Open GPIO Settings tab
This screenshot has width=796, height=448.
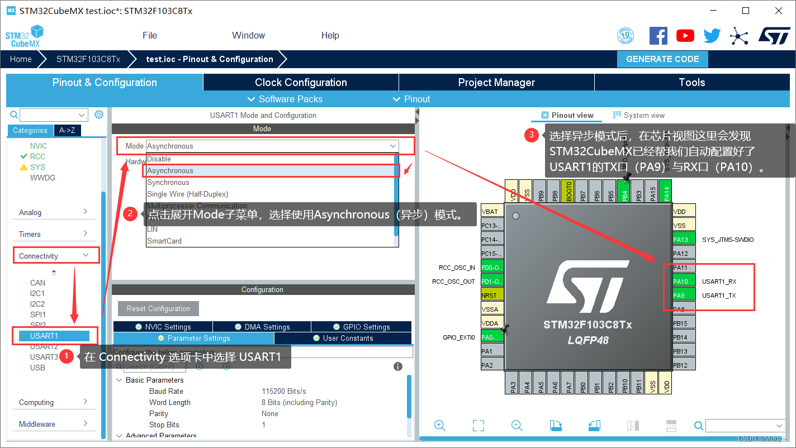click(x=361, y=327)
